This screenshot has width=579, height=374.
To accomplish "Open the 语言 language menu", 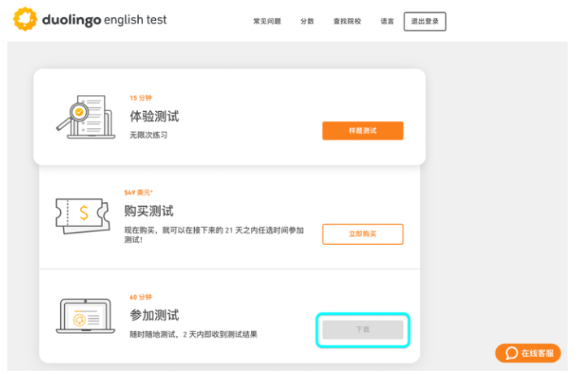I will (387, 21).
